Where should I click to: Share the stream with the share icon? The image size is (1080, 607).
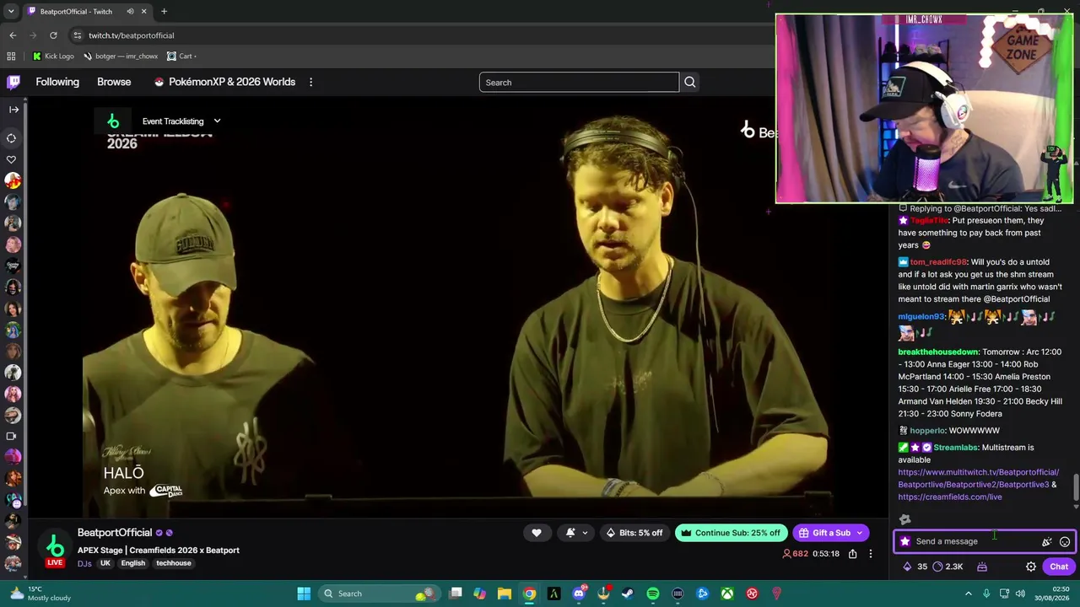(x=852, y=554)
